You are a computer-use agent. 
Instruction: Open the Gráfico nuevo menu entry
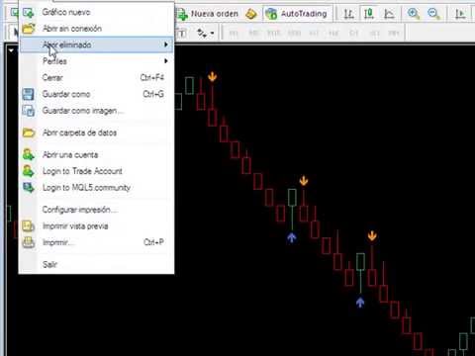click(96, 12)
